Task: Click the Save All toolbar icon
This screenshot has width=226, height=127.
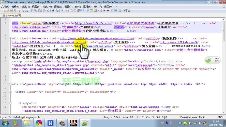Action: pos(15,10)
